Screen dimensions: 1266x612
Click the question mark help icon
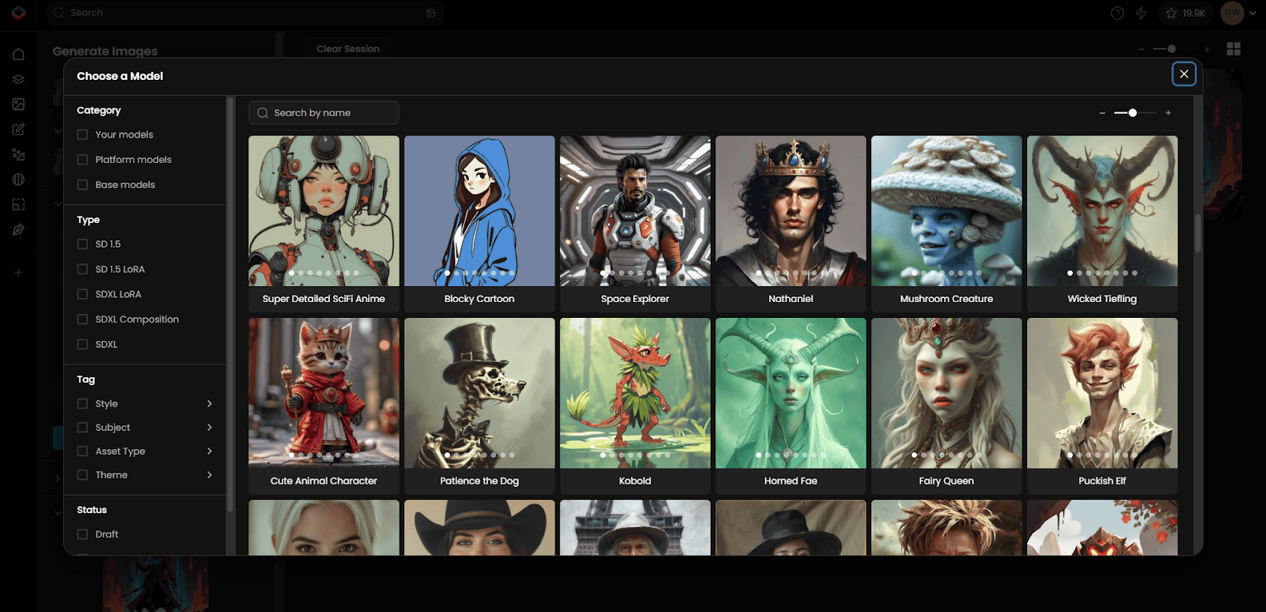[x=1117, y=13]
